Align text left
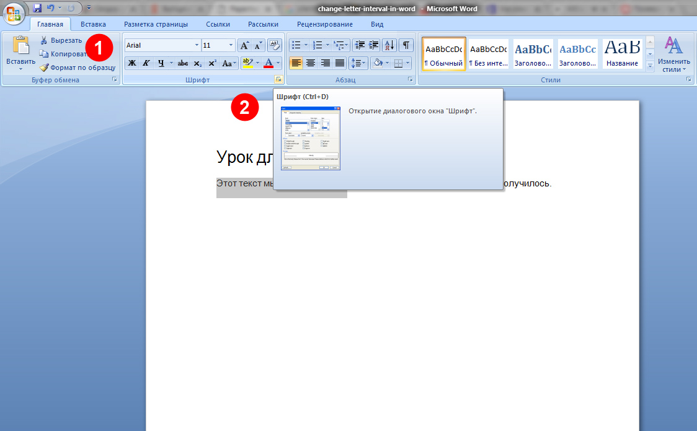697x431 pixels. [296, 63]
